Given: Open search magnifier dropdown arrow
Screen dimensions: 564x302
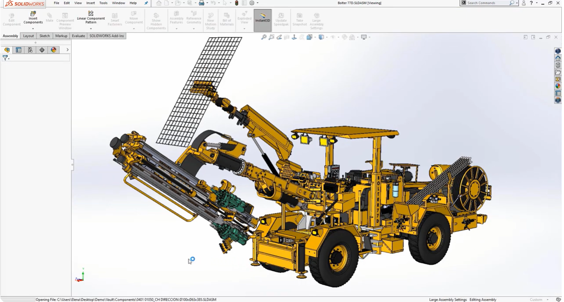Looking at the screenshot, I should coord(517,3).
